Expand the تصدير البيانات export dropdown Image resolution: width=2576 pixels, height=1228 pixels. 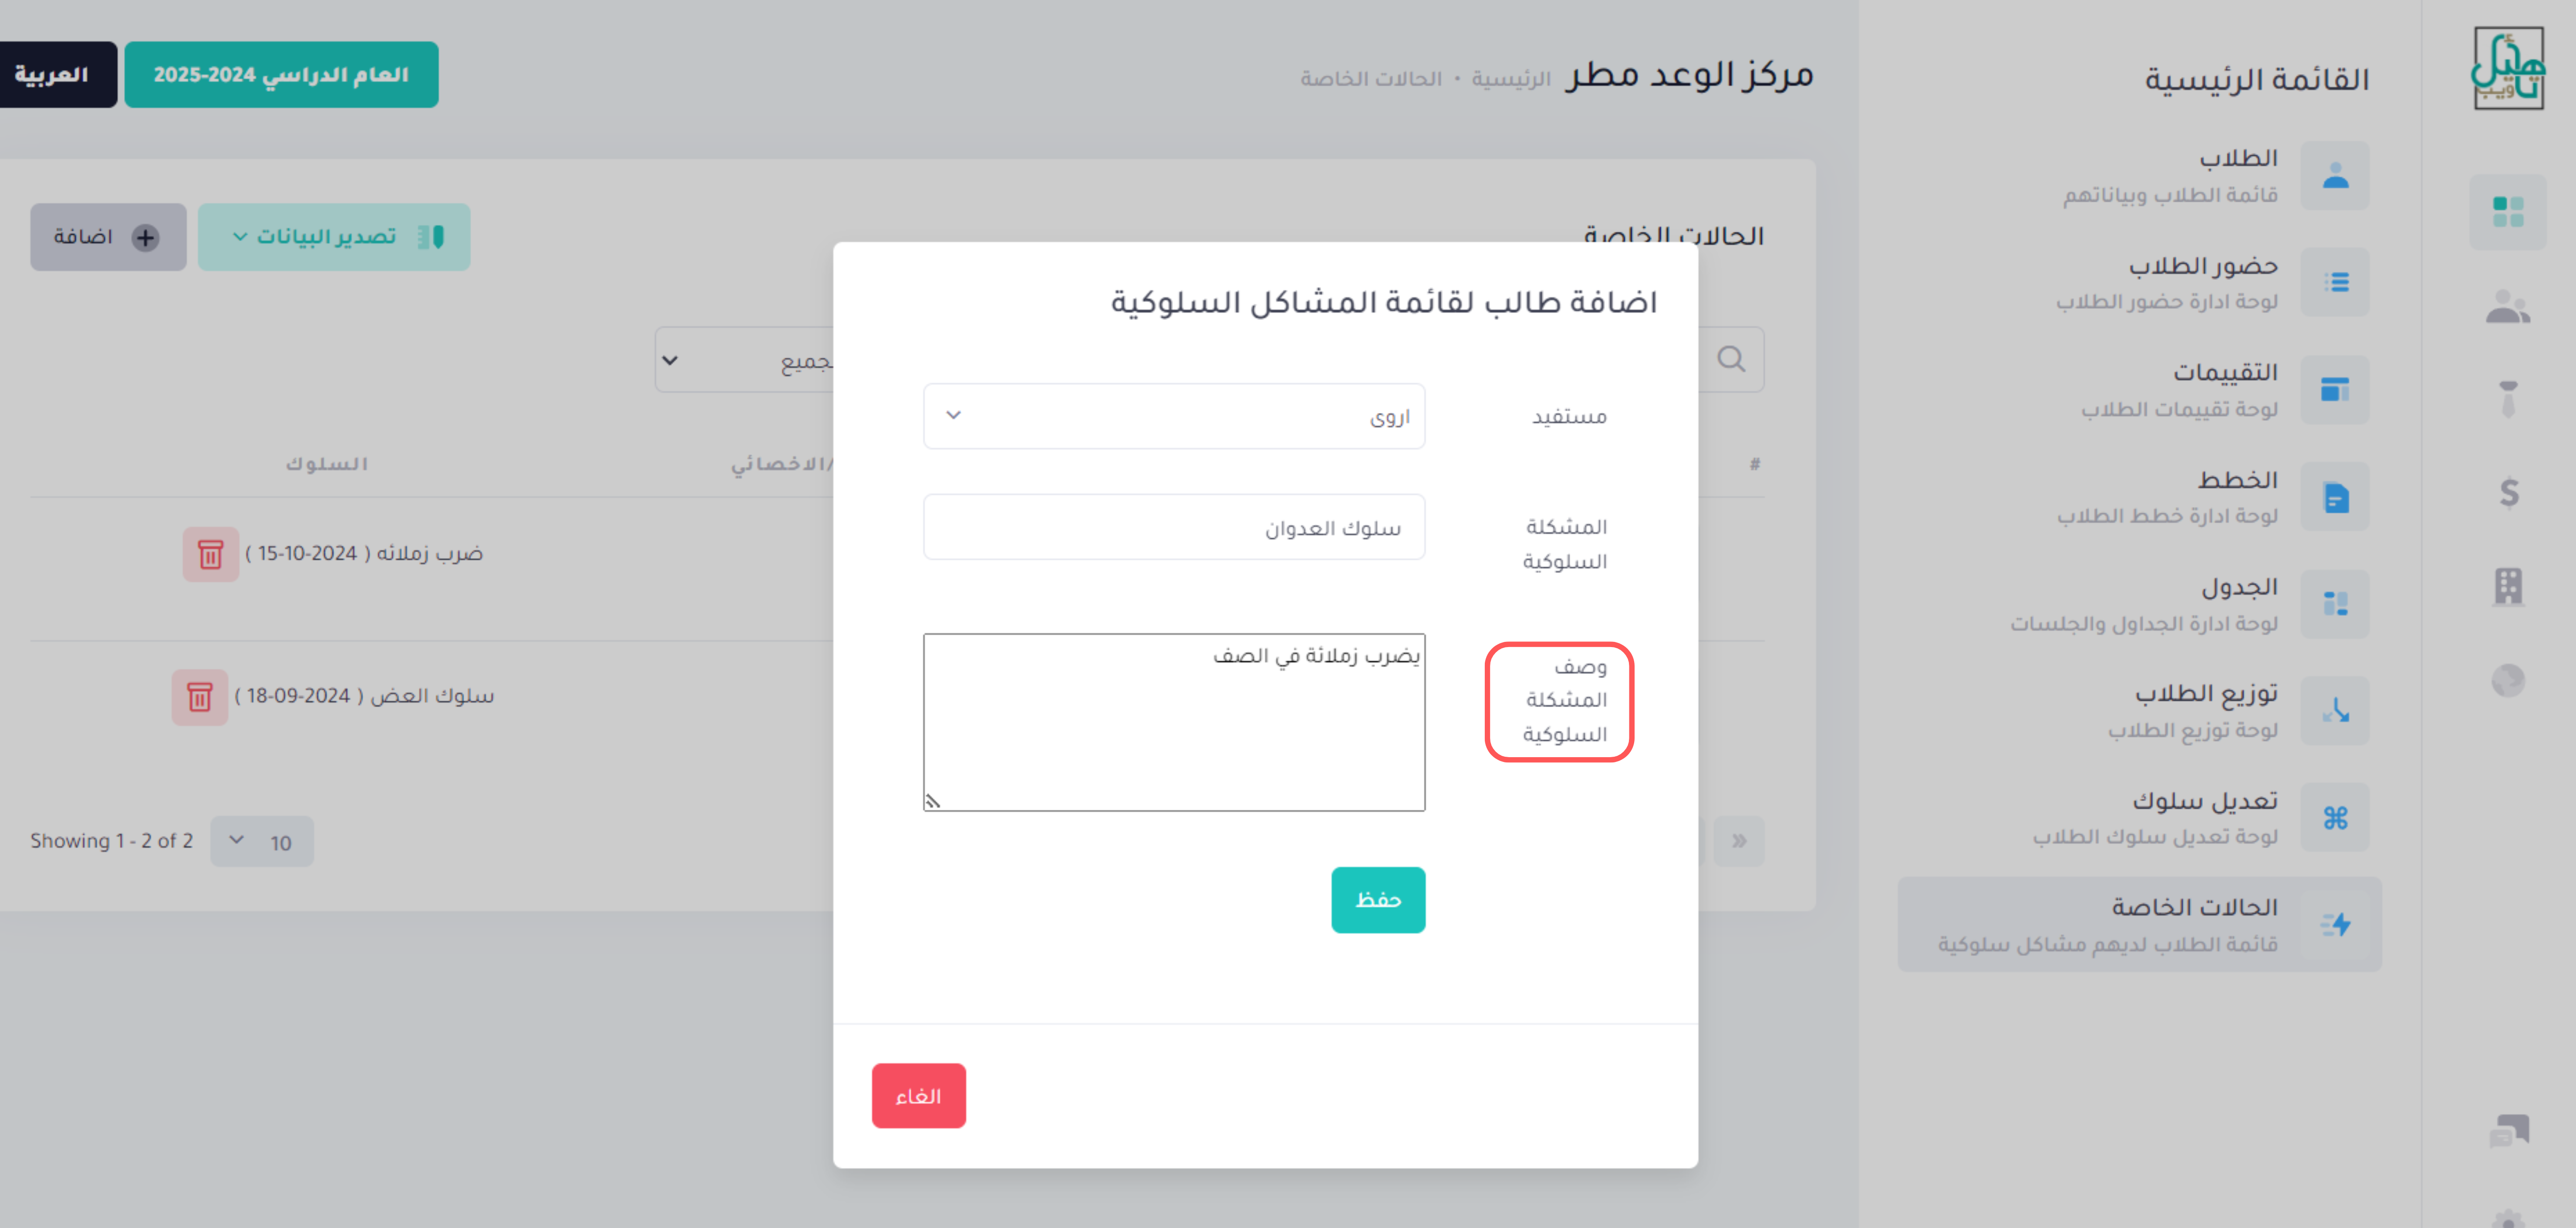[334, 237]
